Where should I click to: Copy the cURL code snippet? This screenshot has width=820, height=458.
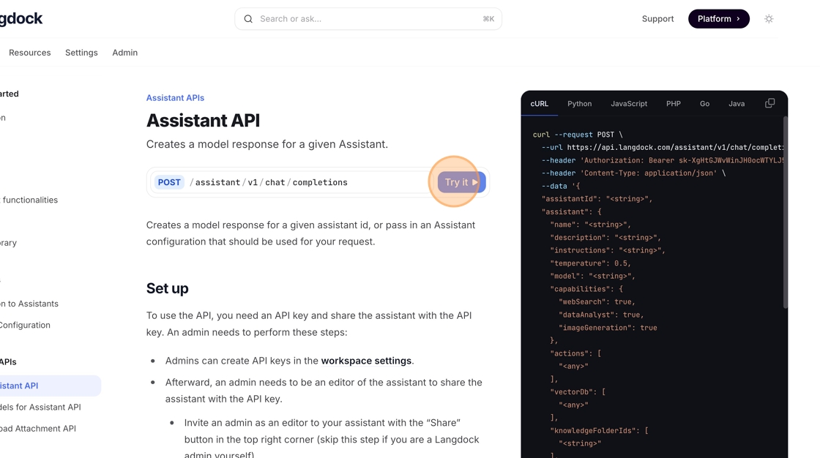coord(769,103)
